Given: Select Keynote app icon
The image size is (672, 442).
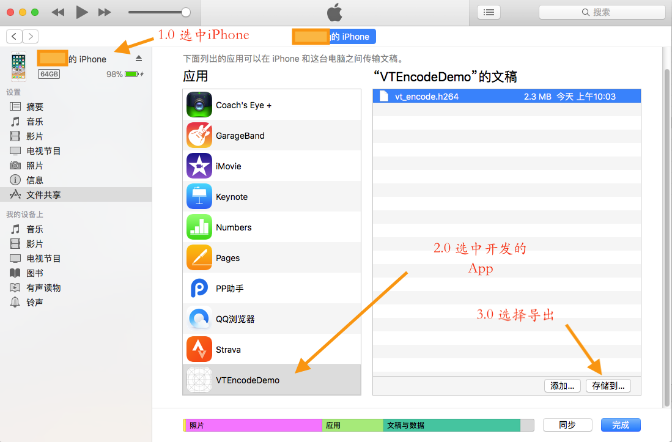Looking at the screenshot, I should point(199,197).
